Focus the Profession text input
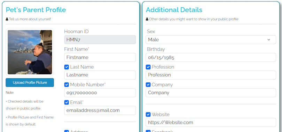282x132 pixels. [211, 75]
